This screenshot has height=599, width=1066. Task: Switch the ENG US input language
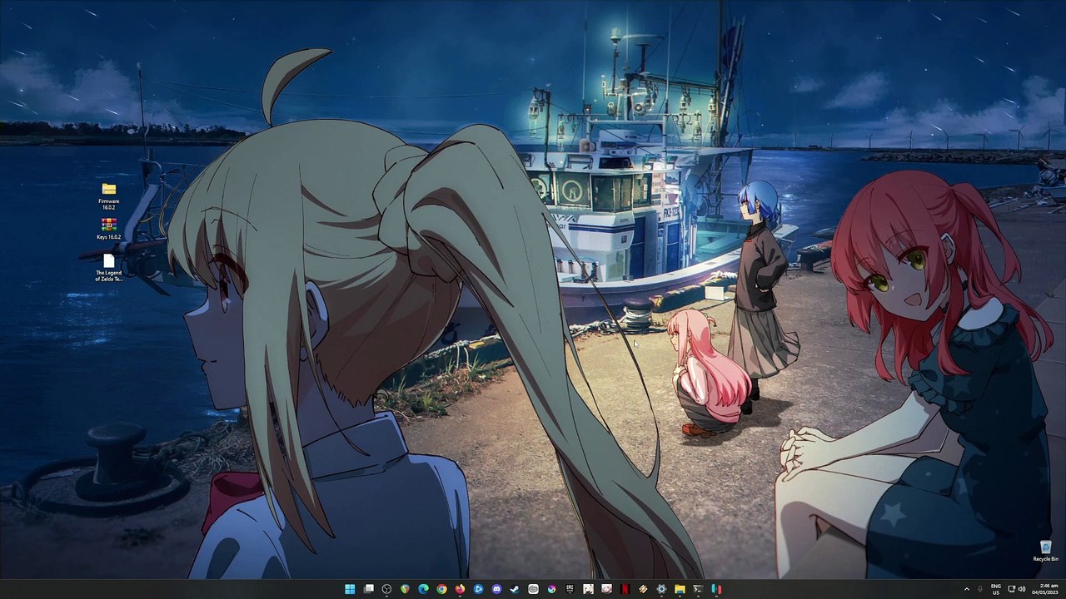pos(996,589)
